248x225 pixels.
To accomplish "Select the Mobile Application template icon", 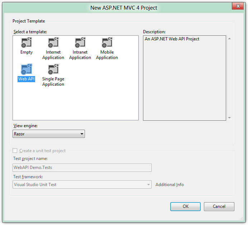I will pyautogui.click(x=107, y=42).
